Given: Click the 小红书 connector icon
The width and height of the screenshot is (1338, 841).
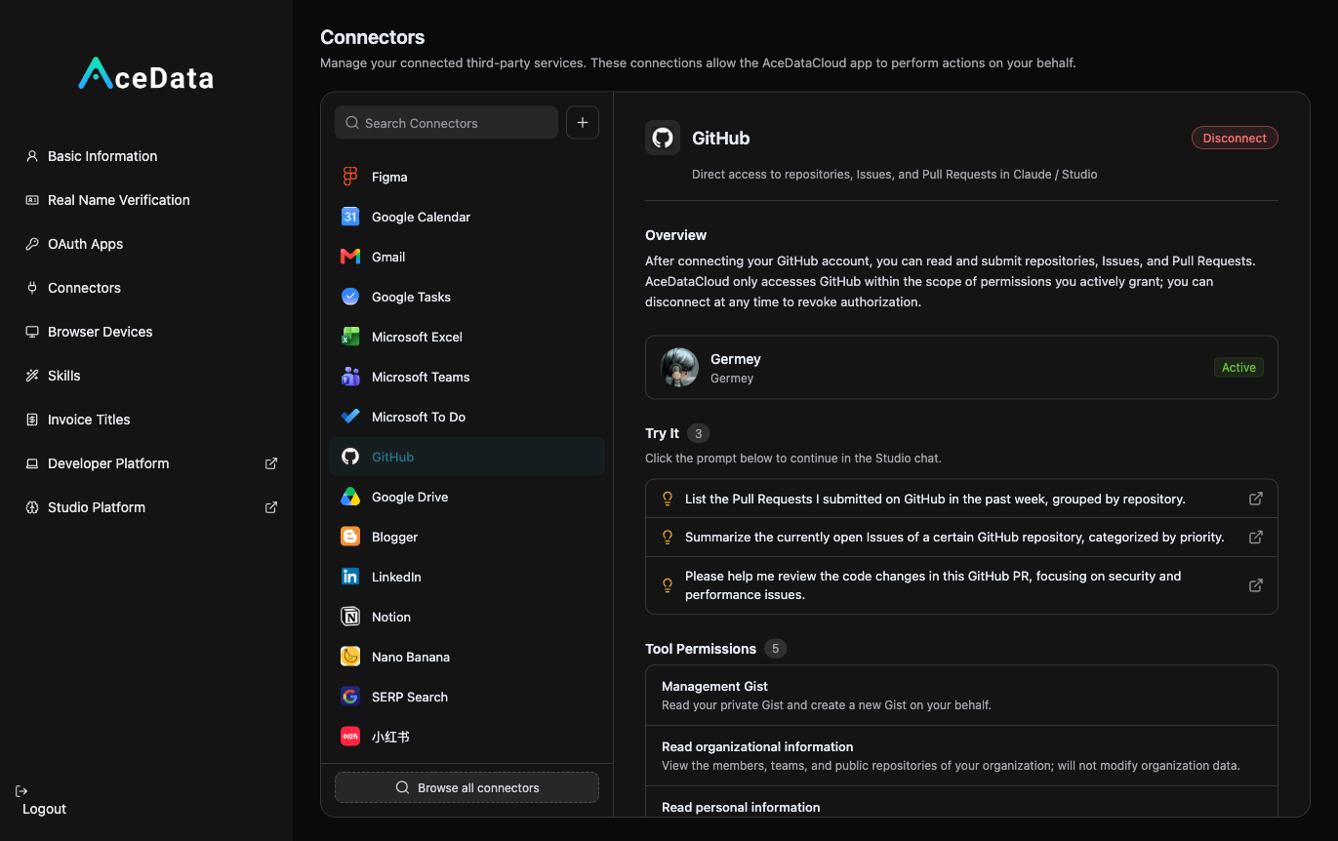Looking at the screenshot, I should click(x=350, y=737).
